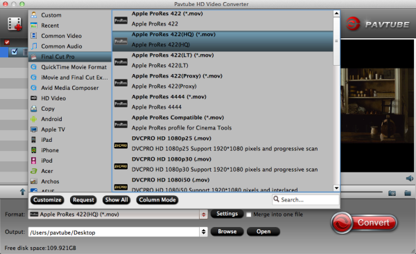The width and height of the screenshot is (416, 254).
Task: Click the Apple ProRes profile for Cinema Tools description
Action: pyautogui.click(x=182, y=128)
